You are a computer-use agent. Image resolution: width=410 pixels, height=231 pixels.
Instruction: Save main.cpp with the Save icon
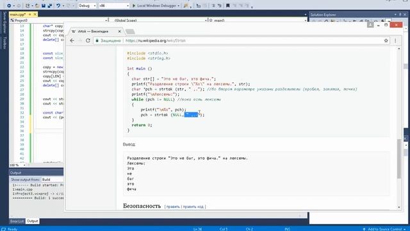(x=44, y=6)
